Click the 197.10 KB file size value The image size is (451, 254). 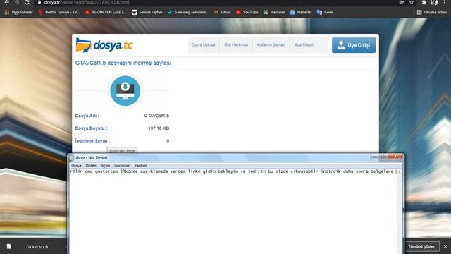tap(159, 128)
